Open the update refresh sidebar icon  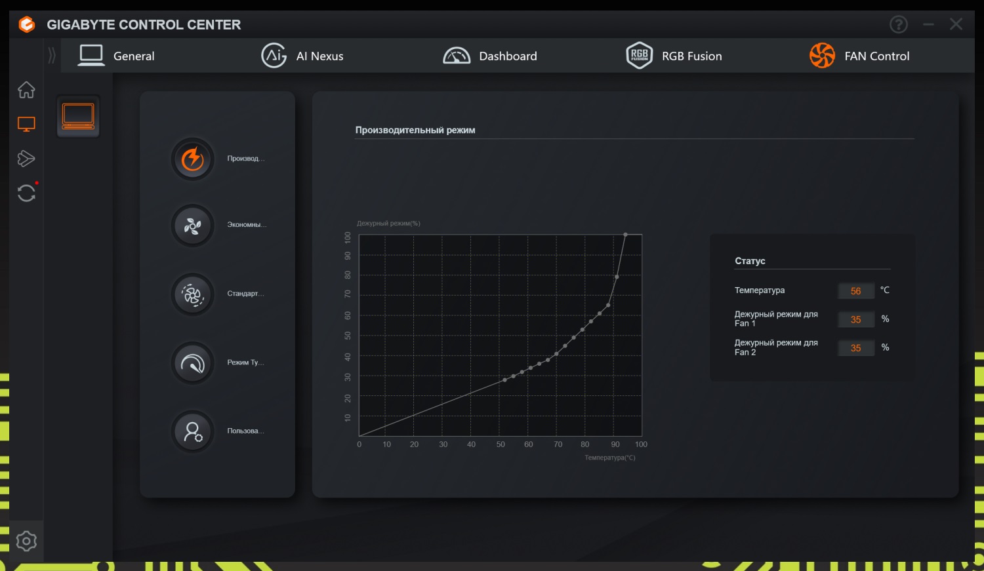tap(26, 193)
